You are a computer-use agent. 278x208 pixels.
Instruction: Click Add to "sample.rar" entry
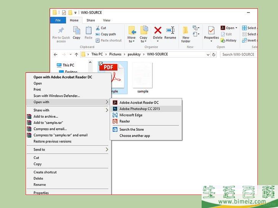pyautogui.click(x=69, y=123)
